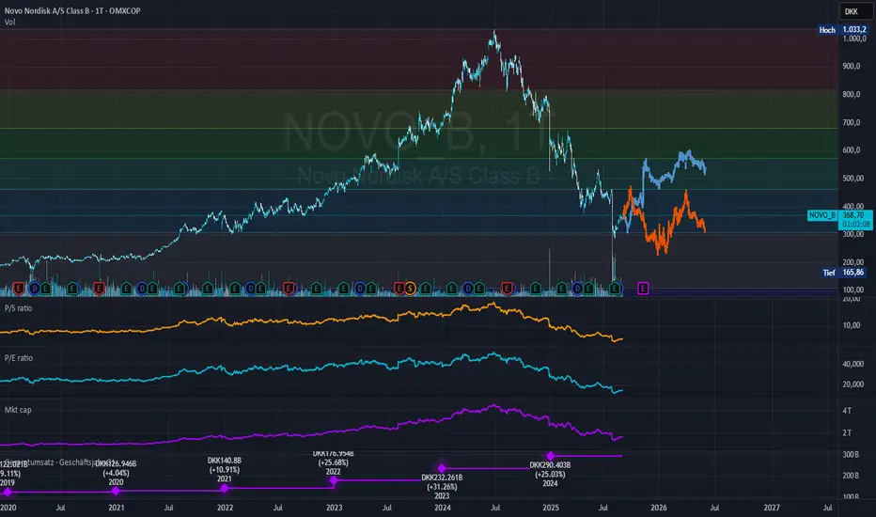Click 2026 on the time axis

[x=659, y=508]
